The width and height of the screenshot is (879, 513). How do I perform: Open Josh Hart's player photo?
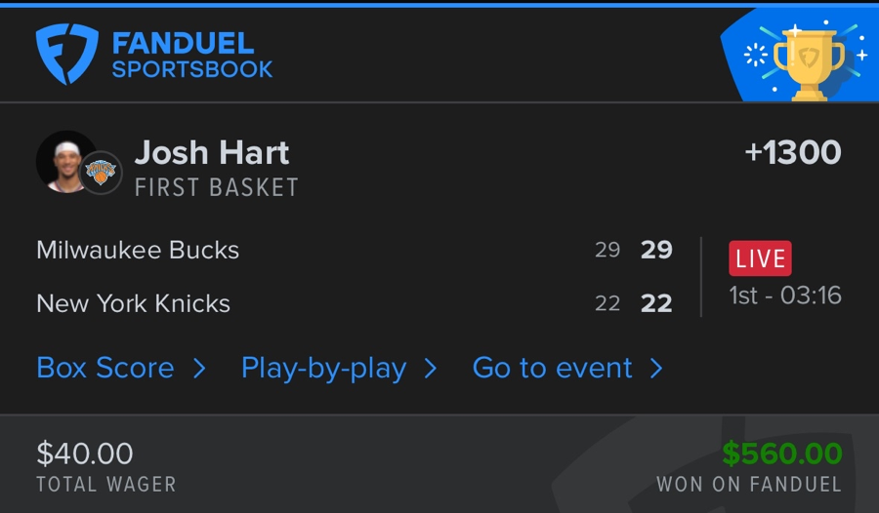[63, 161]
